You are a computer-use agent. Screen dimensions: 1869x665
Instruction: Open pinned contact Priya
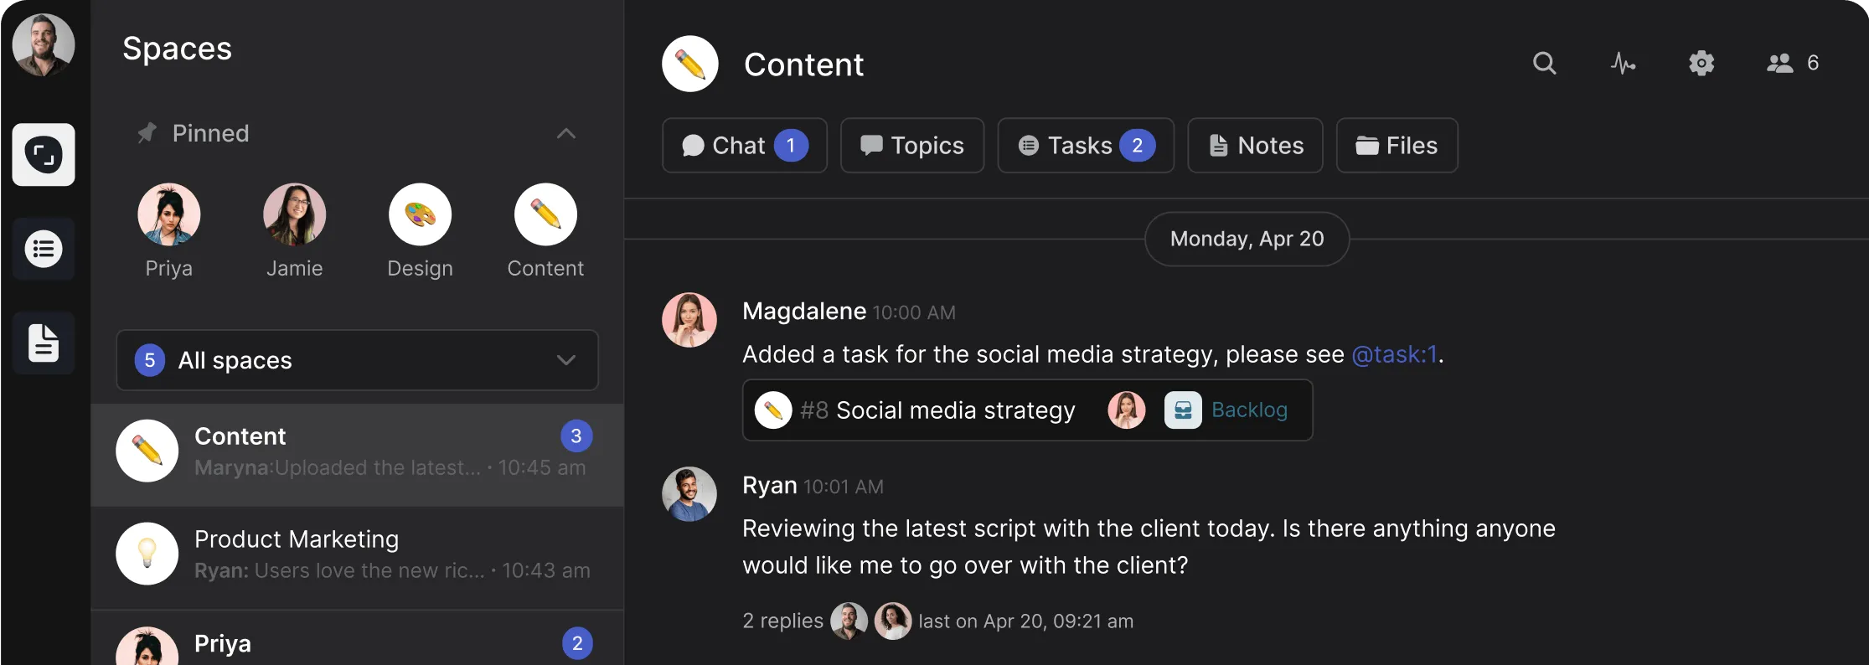[169, 231]
